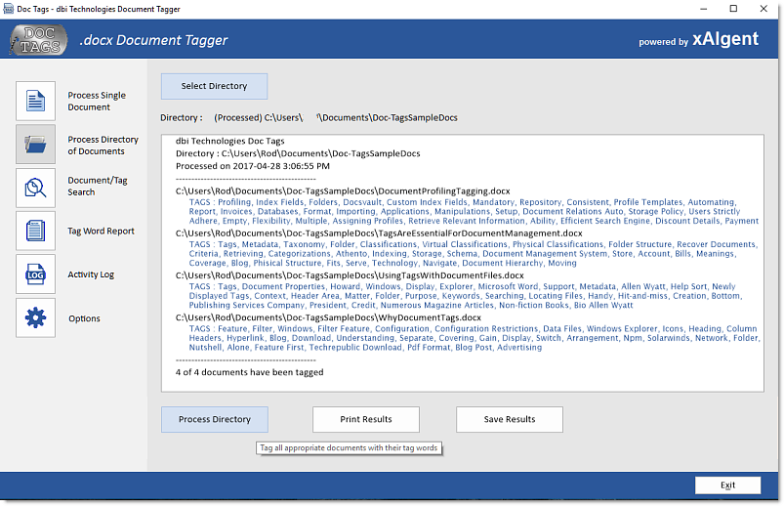The image size is (784, 506).
Task: Select the Options label
Action: pos(84,318)
